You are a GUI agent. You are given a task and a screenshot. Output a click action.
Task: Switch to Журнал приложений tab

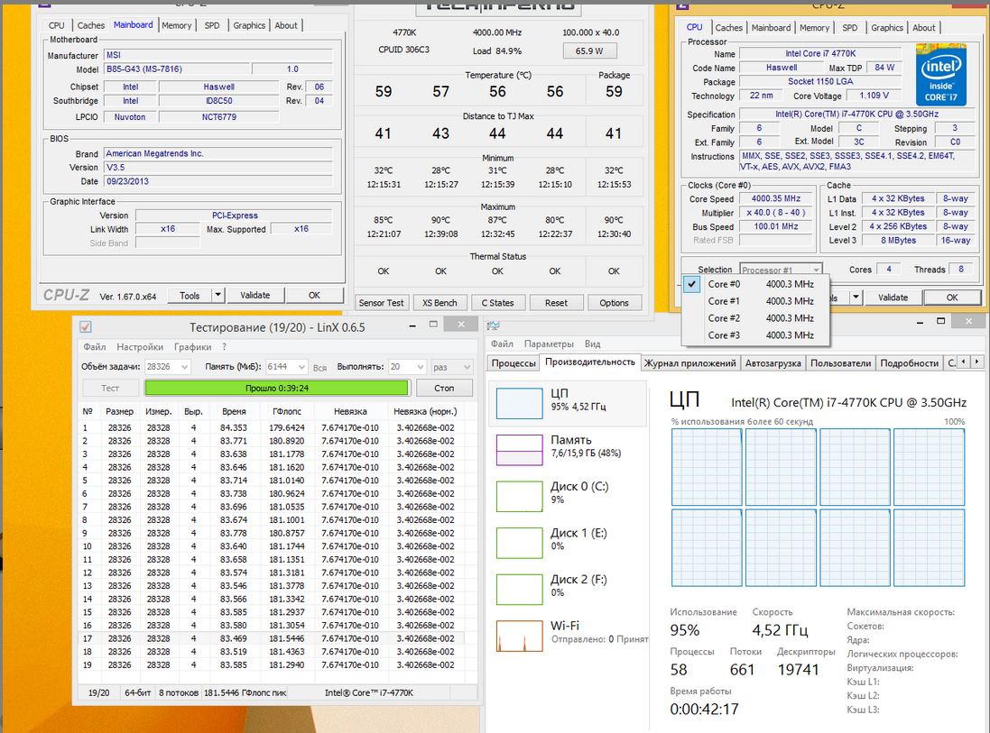(689, 362)
